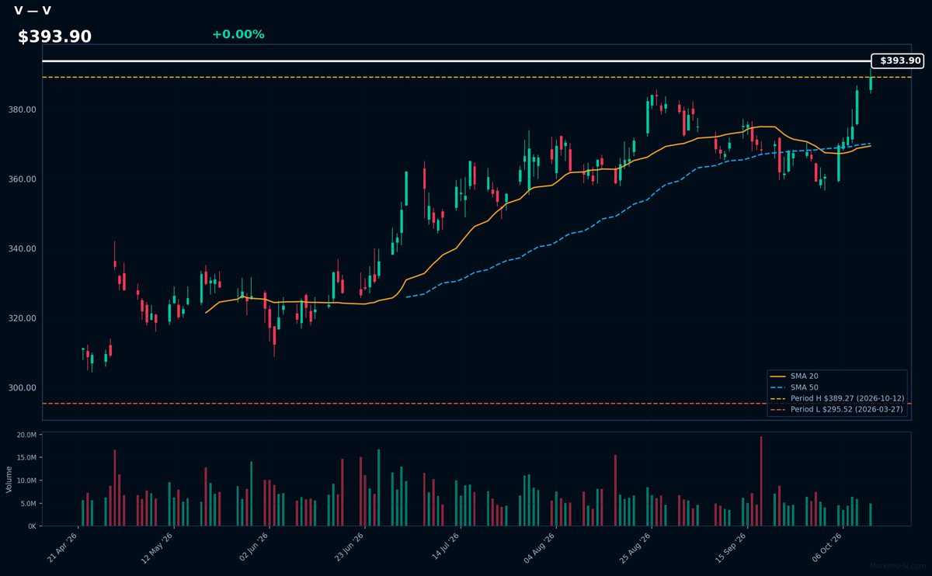This screenshot has height=576, width=932.
Task: Click the 300.00 price axis label
Action: (24, 388)
